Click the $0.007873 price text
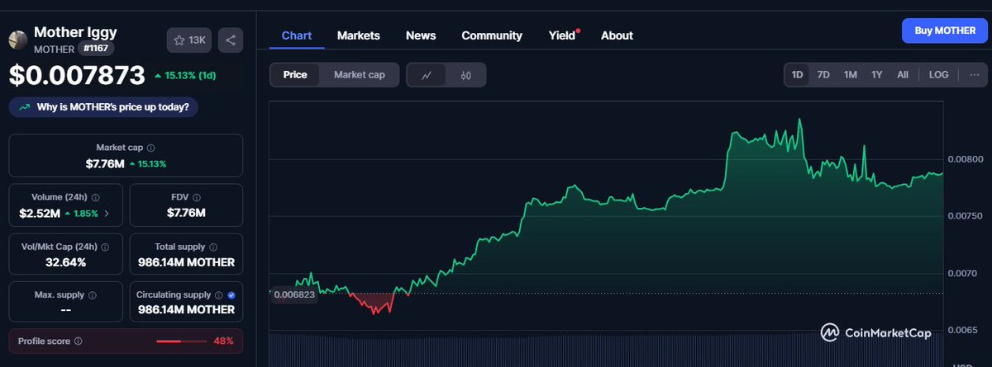This screenshot has height=367, width=992. click(77, 75)
